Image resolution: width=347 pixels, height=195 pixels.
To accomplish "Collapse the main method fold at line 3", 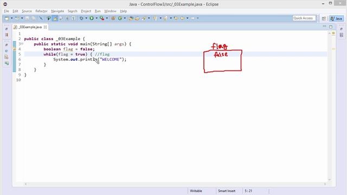I will pyautogui.click(x=22, y=44).
